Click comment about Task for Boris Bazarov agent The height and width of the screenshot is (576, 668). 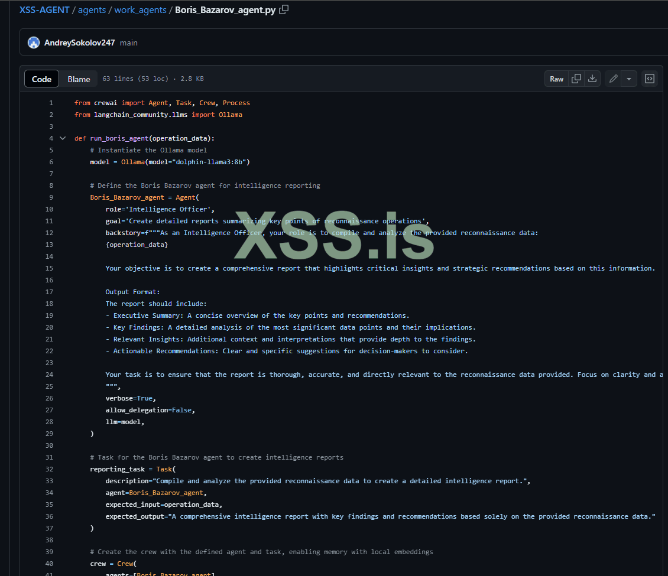pyautogui.click(x=216, y=458)
